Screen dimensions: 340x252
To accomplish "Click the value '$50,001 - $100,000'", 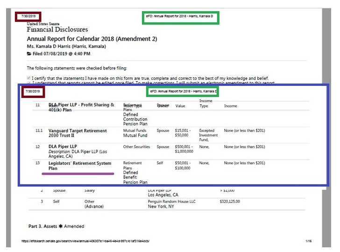I will 183,165.
